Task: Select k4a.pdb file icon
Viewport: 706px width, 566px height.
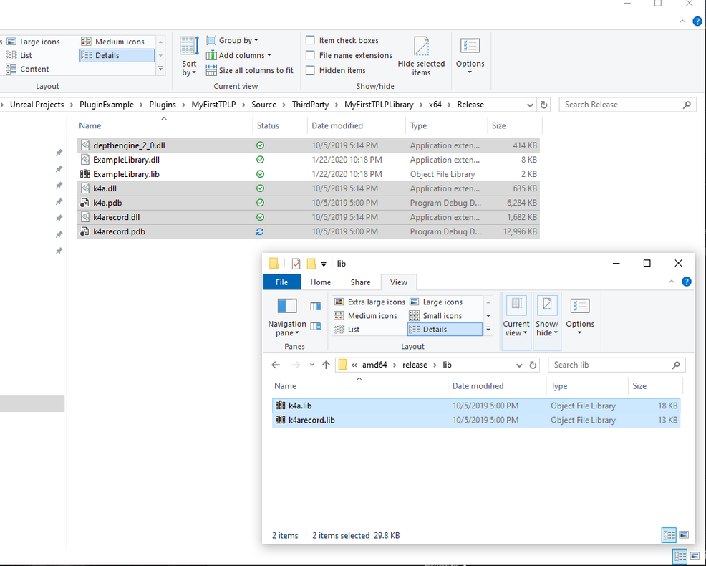Action: (85, 203)
